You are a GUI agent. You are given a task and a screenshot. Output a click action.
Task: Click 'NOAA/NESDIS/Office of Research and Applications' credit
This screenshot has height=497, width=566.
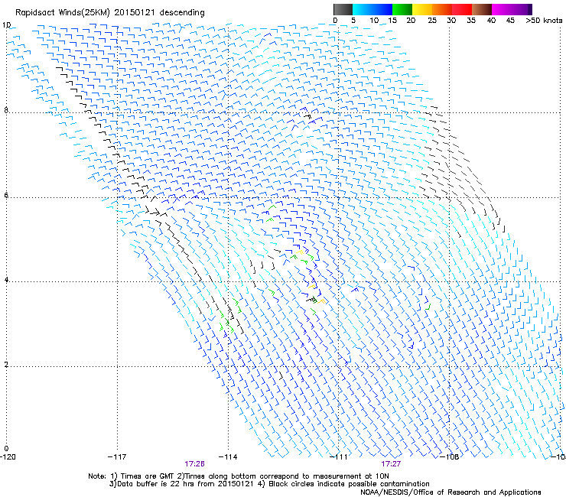tap(451, 492)
